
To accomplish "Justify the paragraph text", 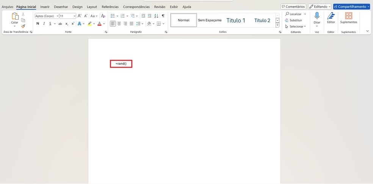I will click(131, 23).
